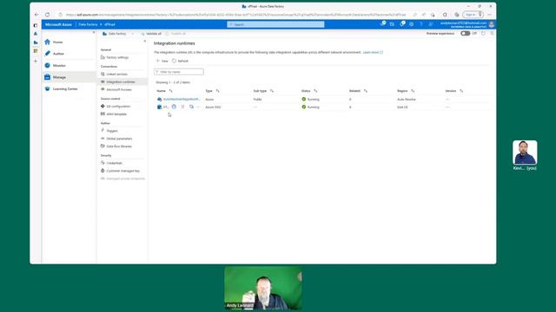Click in the Azure portal search box
Image resolution: width=556 pixels, height=312 pixels.
[275, 24]
